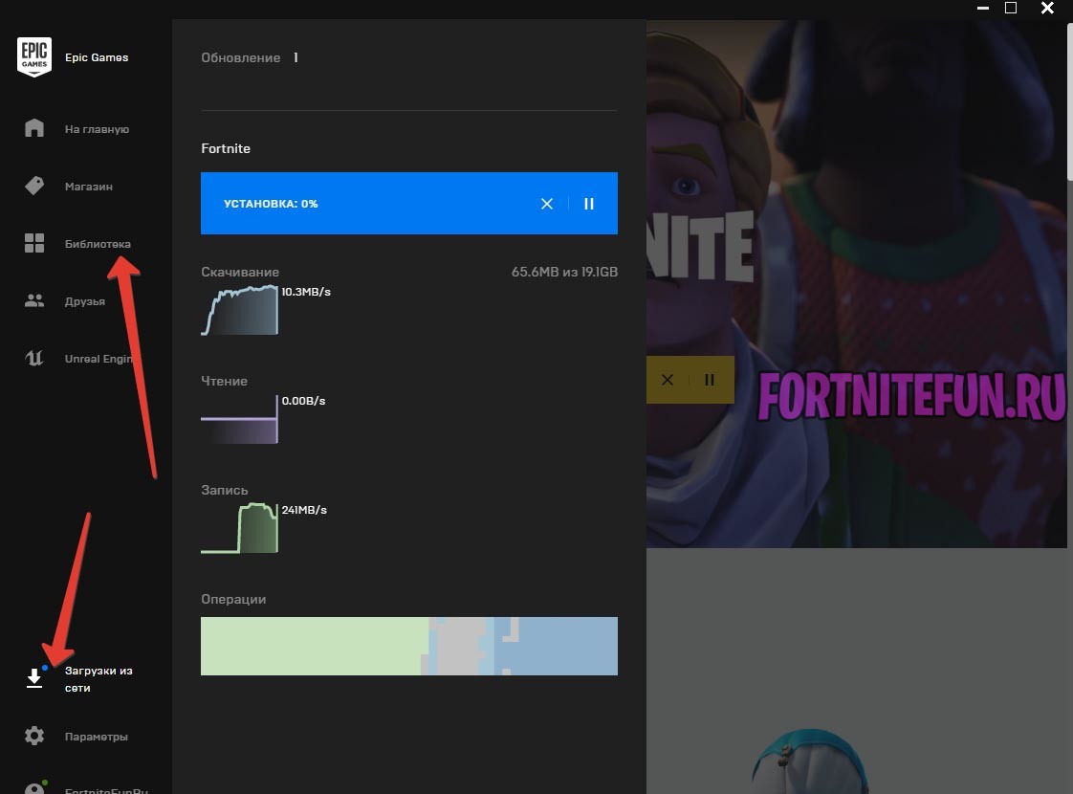Image resolution: width=1073 pixels, height=794 pixels.
Task: Click the FortniteFunRu profile avatar
Action: pyautogui.click(x=34, y=788)
